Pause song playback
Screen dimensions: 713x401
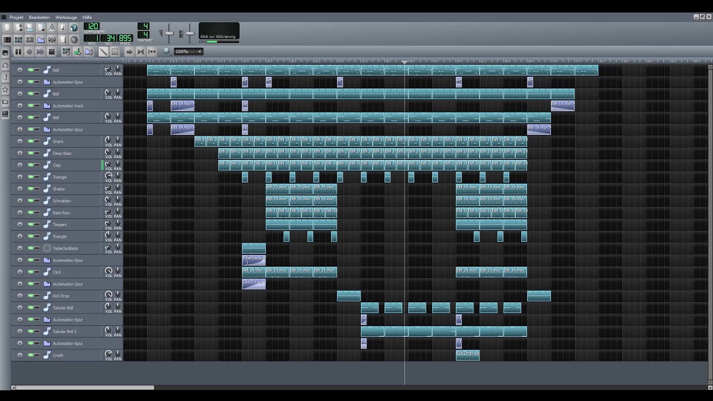tap(18, 52)
